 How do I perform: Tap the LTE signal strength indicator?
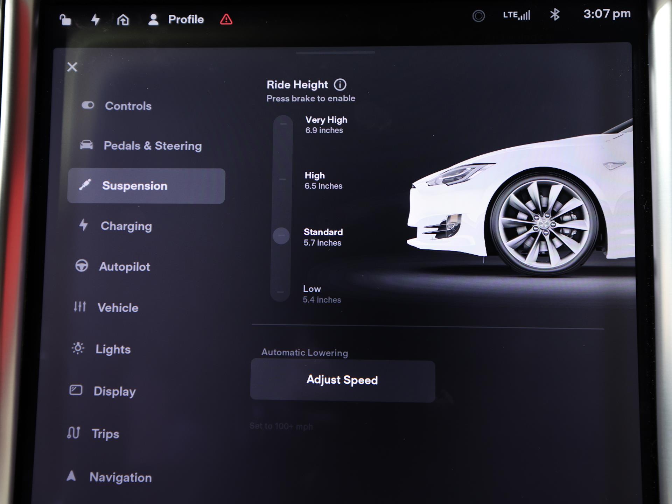(517, 15)
